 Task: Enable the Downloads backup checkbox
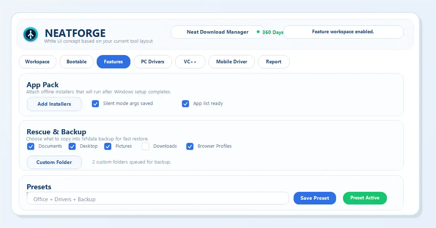(146, 147)
